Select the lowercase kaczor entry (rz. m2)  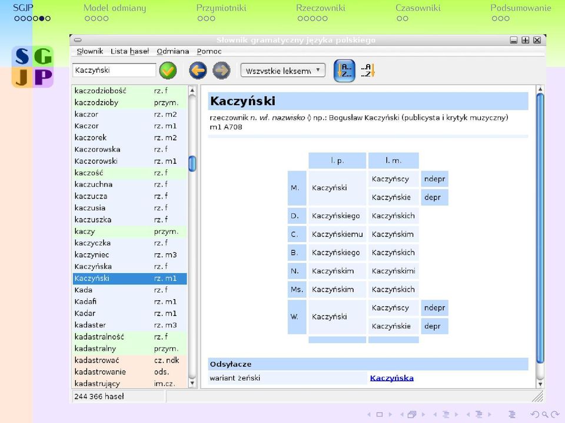(129, 114)
